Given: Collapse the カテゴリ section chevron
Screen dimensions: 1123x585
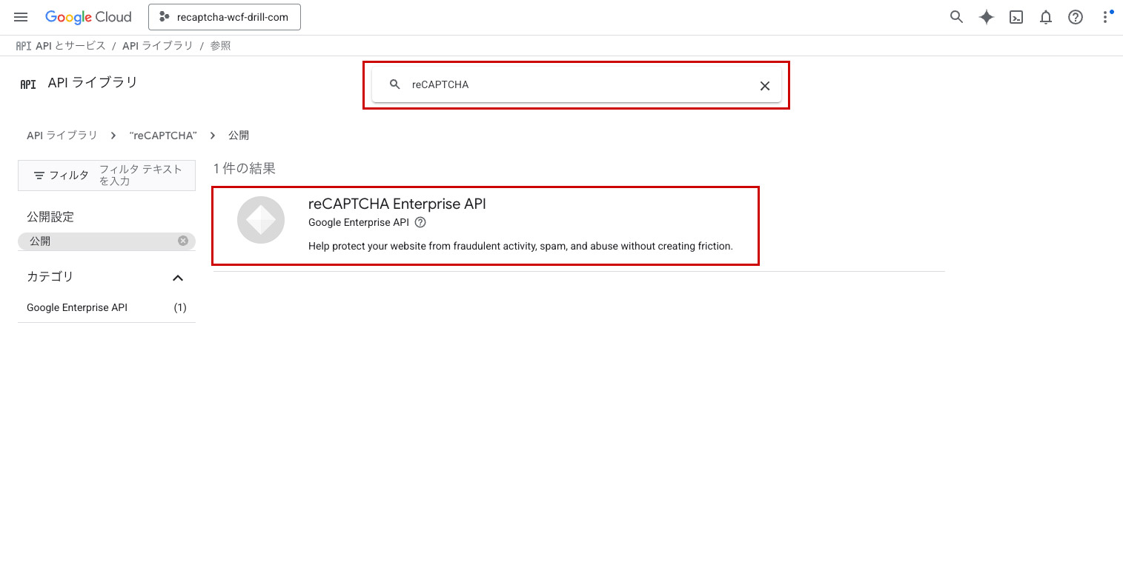Looking at the screenshot, I should click(178, 278).
